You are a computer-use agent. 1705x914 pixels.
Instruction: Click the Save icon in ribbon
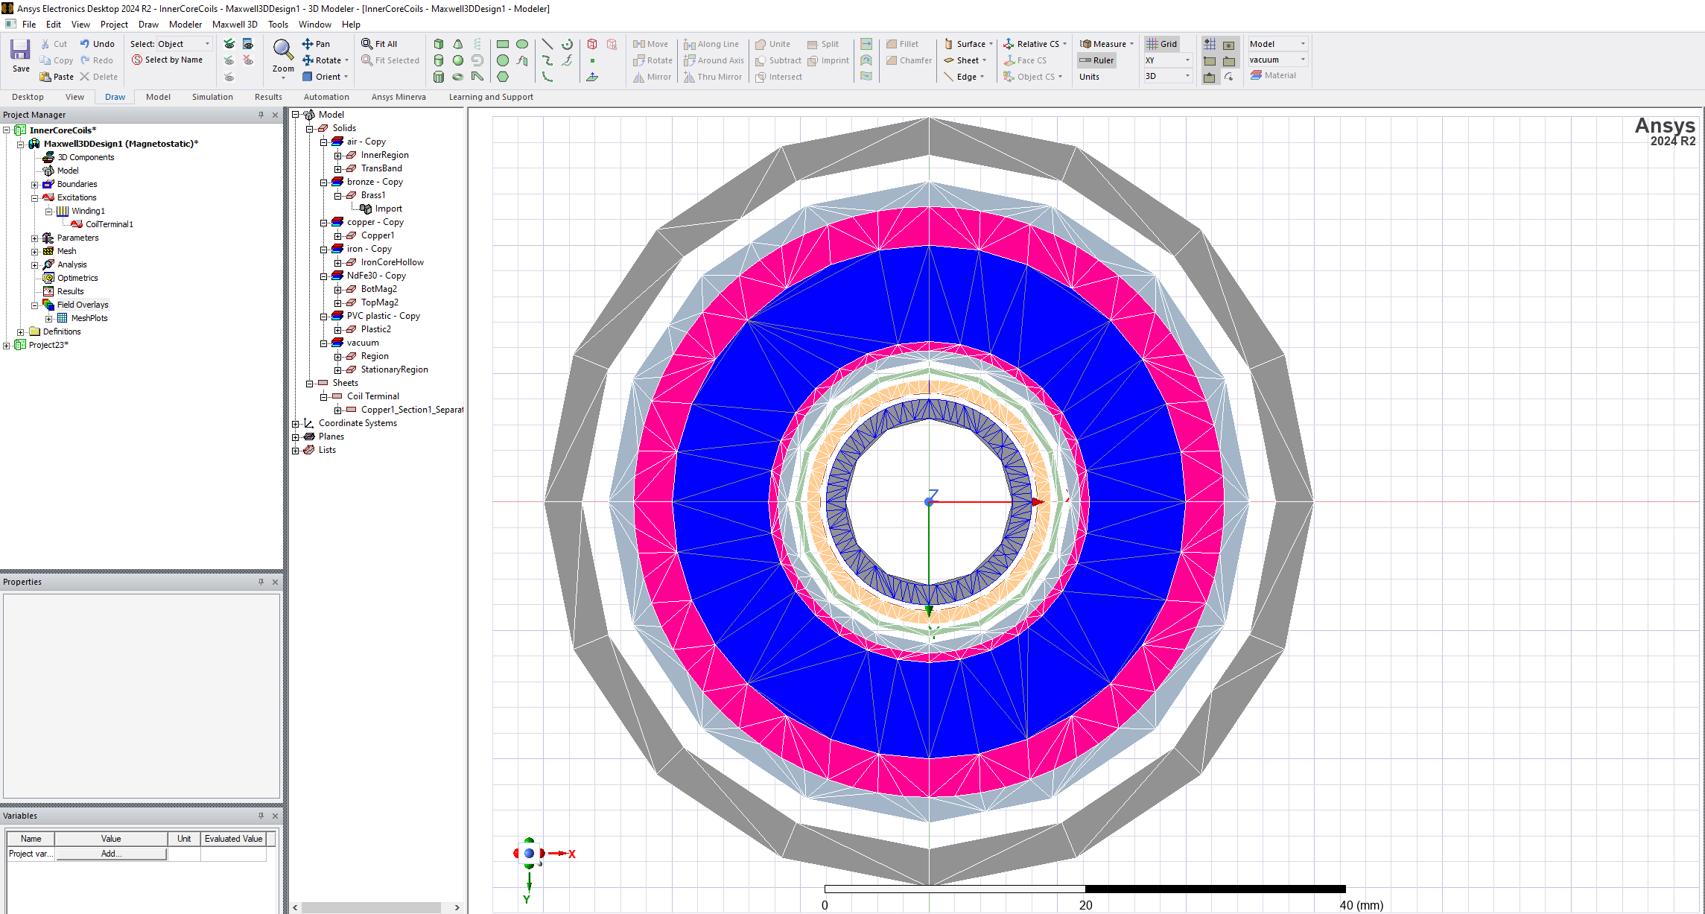[20, 51]
